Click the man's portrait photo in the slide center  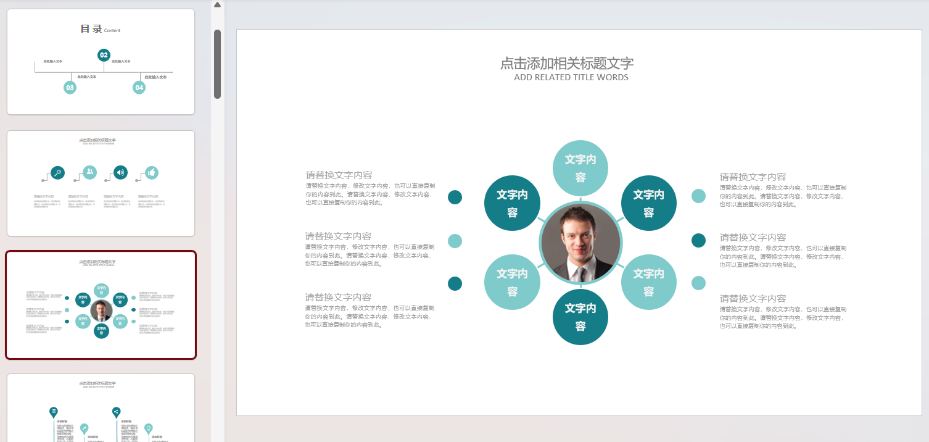point(580,243)
